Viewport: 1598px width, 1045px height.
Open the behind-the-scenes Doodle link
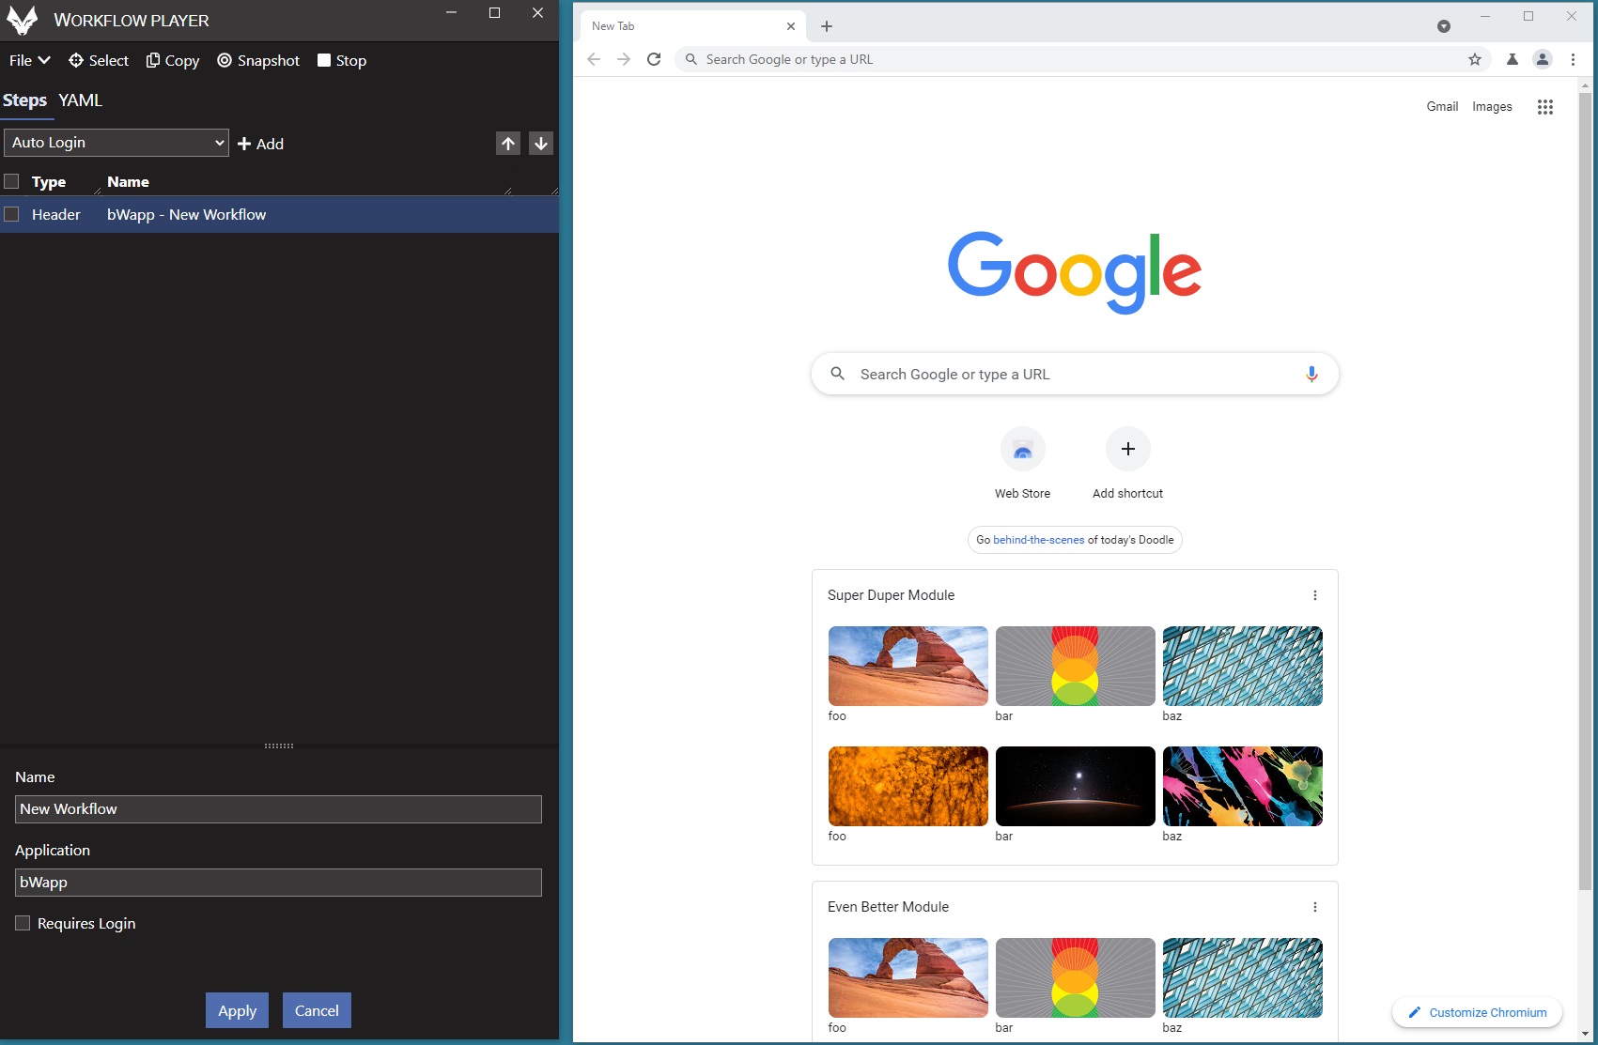pos(1038,540)
